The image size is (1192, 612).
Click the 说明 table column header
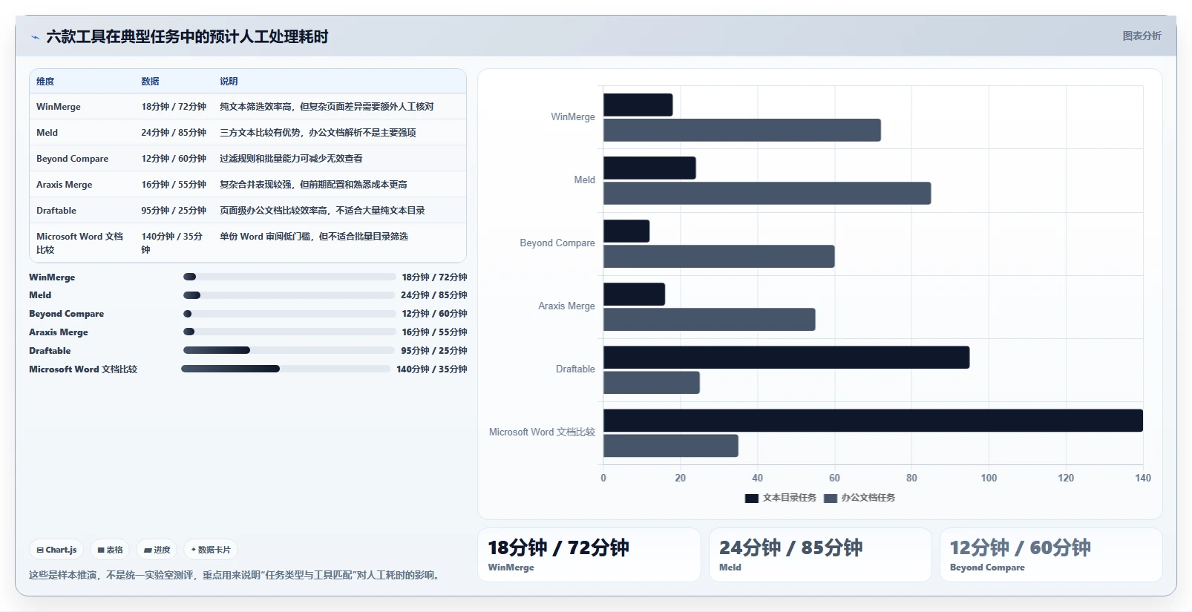(x=229, y=82)
